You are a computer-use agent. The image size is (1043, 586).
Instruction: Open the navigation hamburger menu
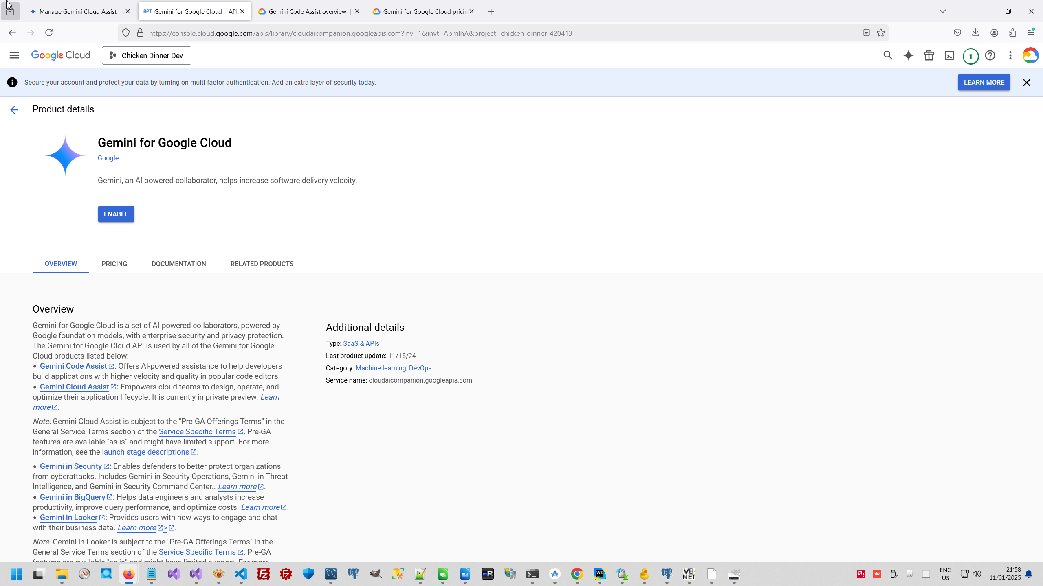click(x=14, y=55)
